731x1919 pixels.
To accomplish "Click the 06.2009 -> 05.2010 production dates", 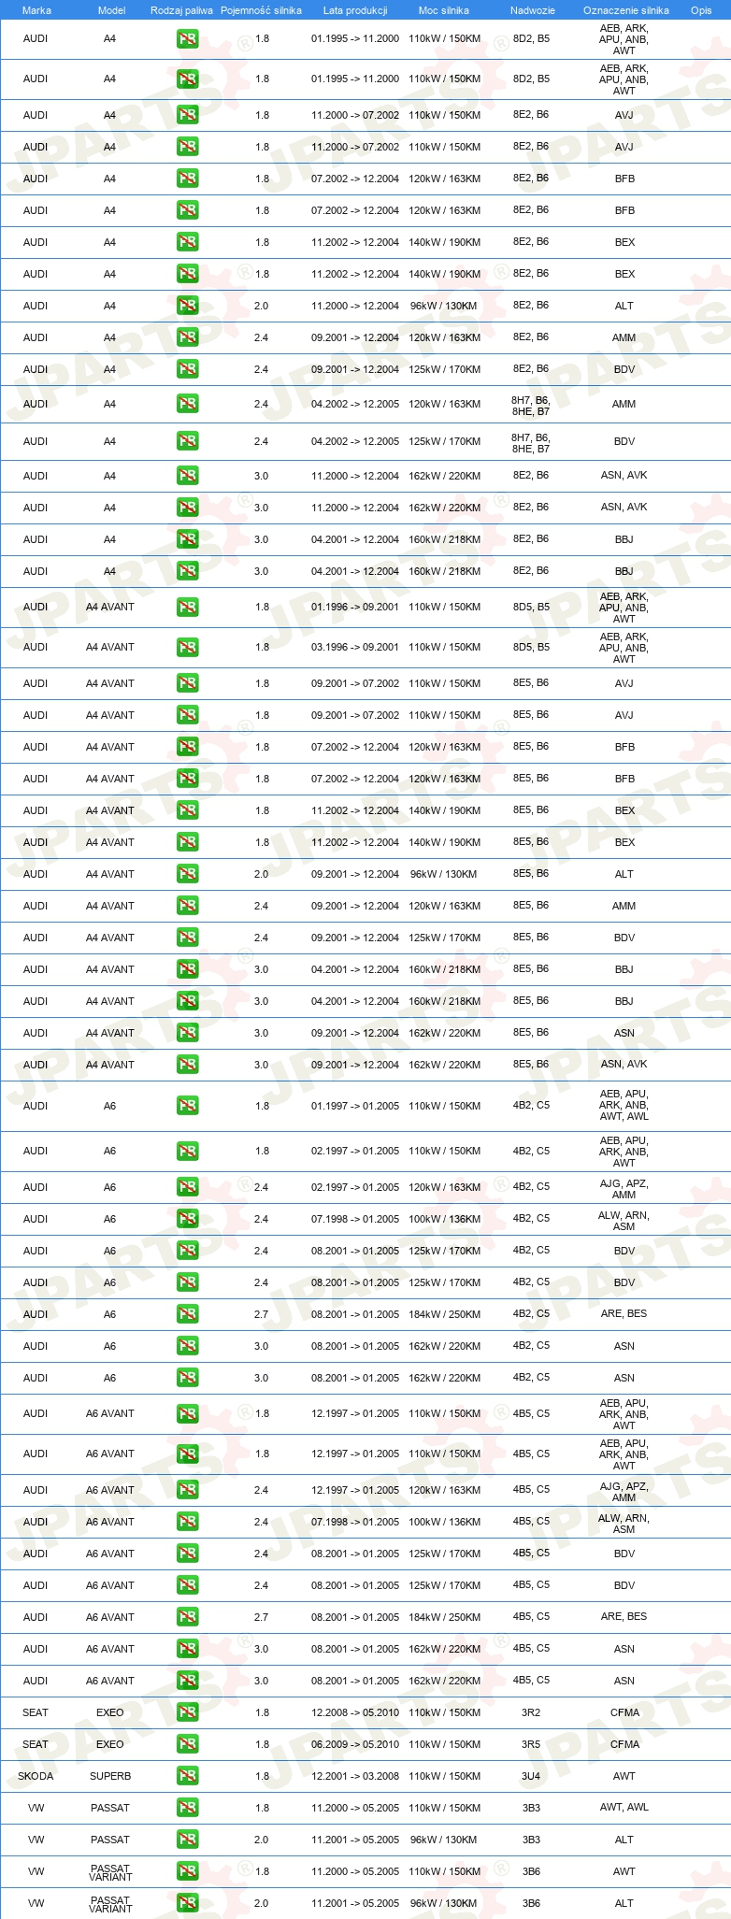I will pos(355,1744).
